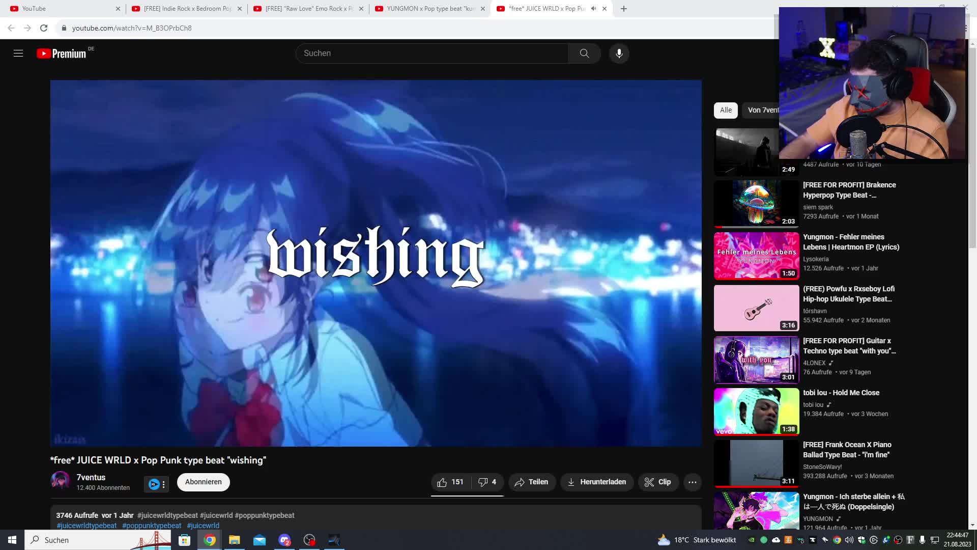Focus the Suchen search field
977x550 pixels.
432,53
